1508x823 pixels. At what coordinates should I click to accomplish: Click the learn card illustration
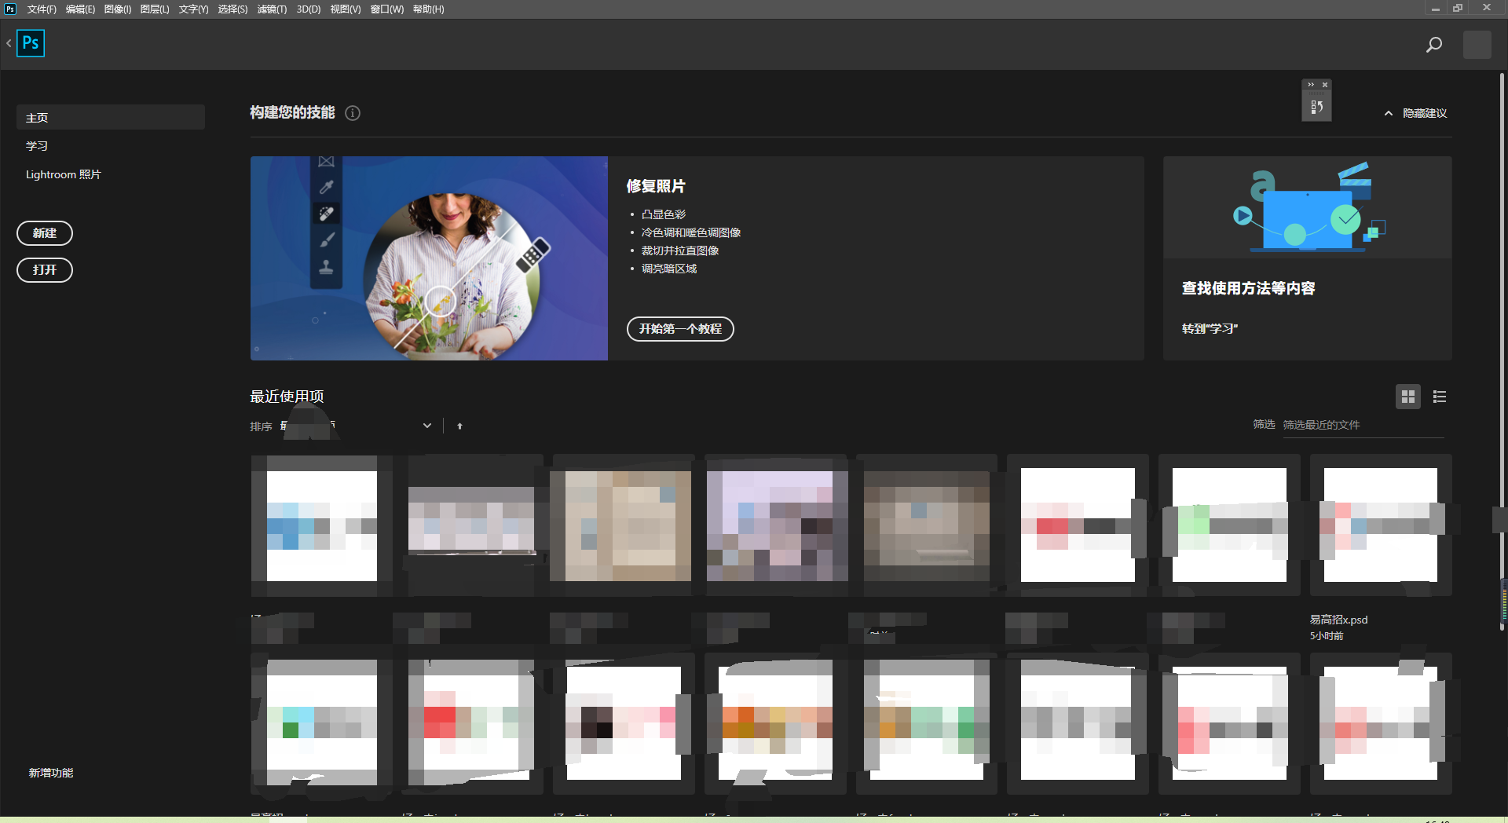tap(1308, 207)
